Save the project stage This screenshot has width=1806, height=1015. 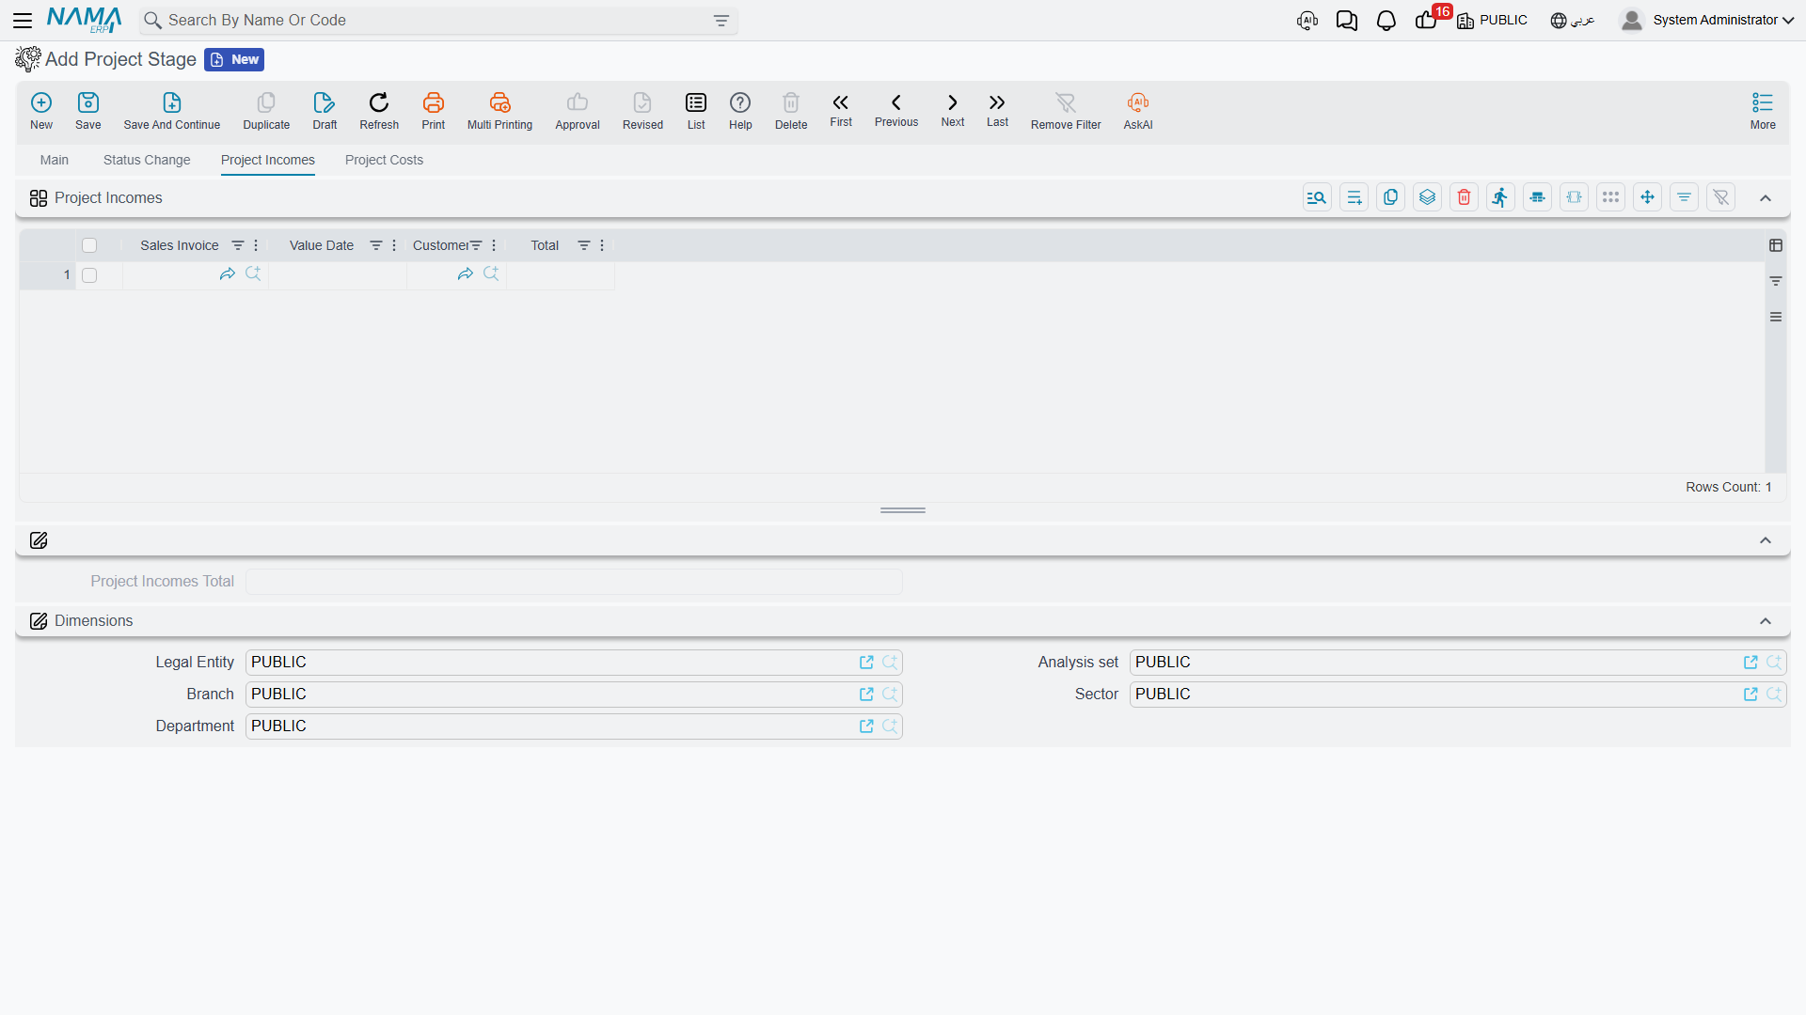[88, 110]
